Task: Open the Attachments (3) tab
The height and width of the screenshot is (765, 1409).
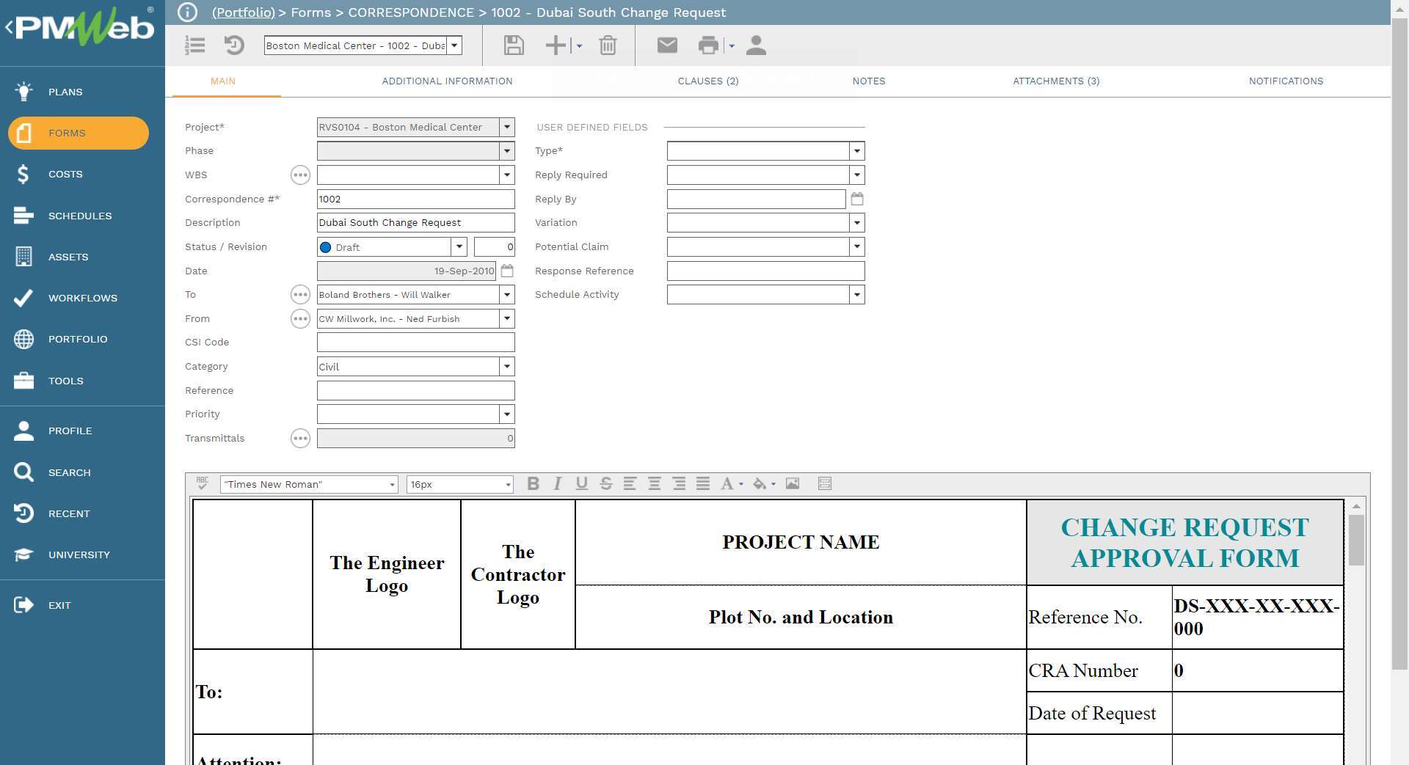Action: point(1055,81)
